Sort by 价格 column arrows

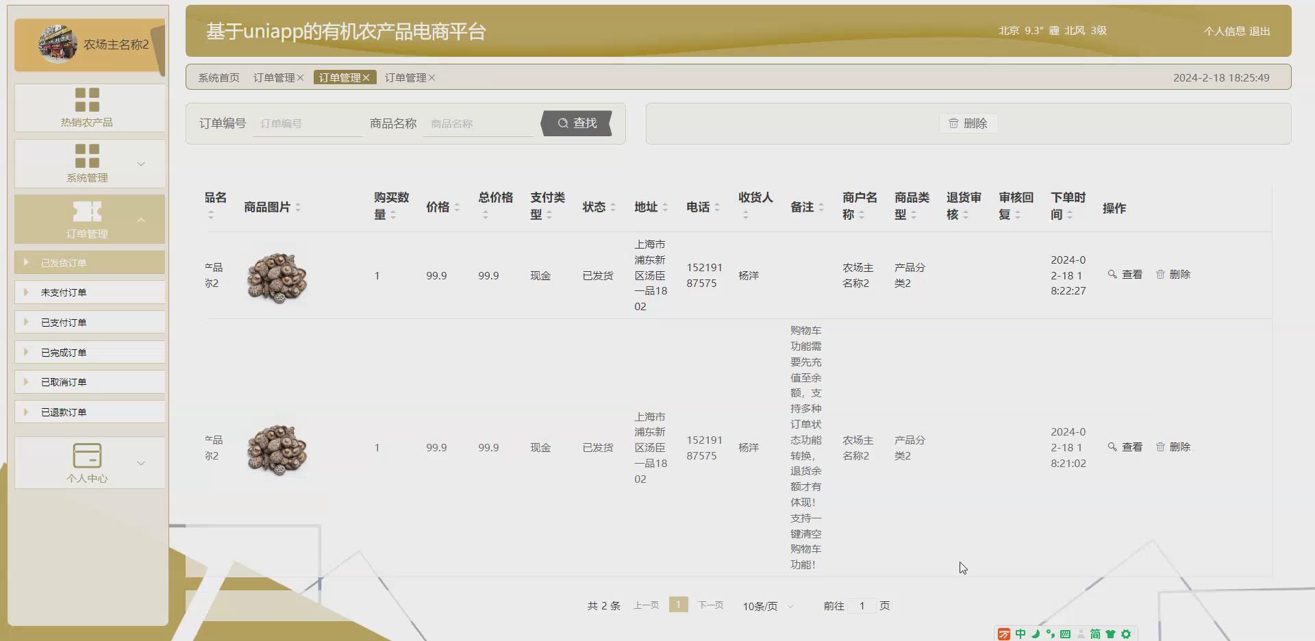coord(457,207)
